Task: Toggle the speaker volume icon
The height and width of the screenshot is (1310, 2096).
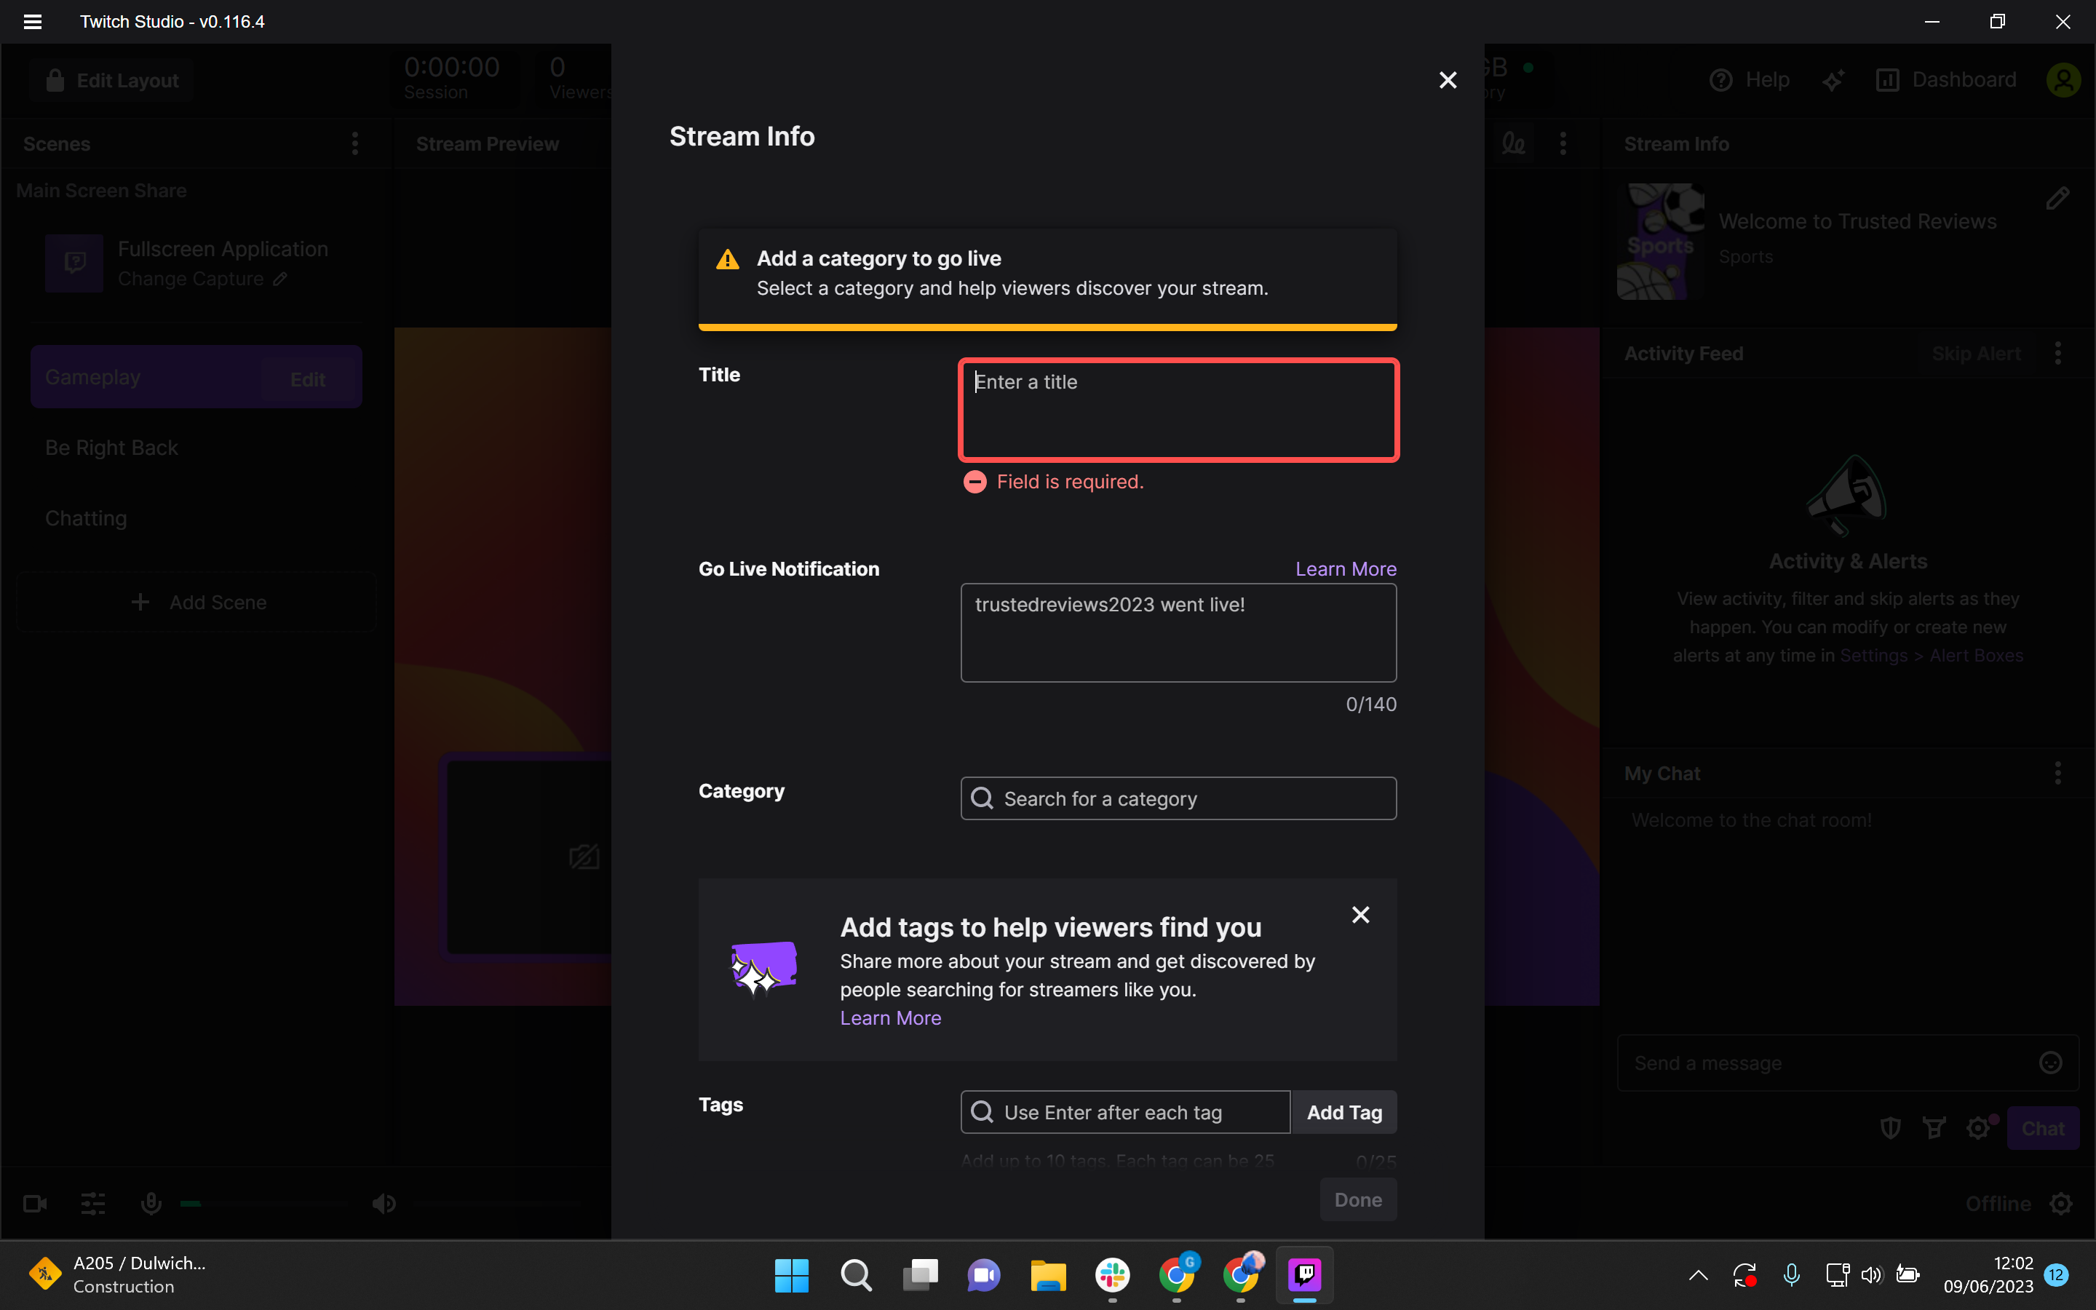Action: coord(384,1204)
